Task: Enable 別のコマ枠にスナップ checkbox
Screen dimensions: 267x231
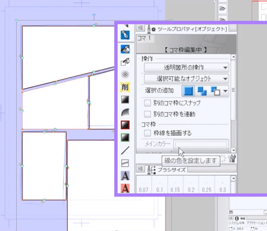Action: pos(147,103)
